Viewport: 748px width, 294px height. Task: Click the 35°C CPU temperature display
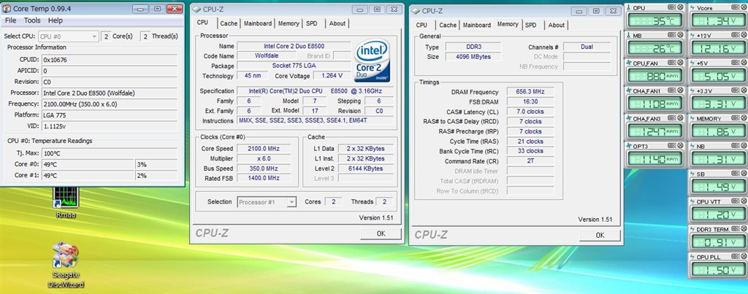point(655,20)
